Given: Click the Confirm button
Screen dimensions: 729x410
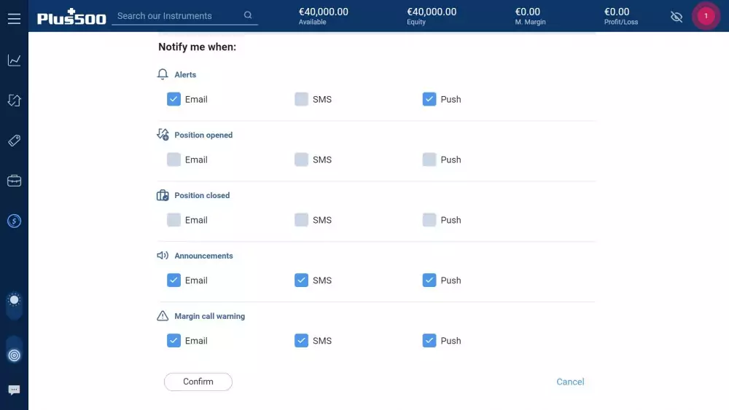Looking at the screenshot, I should 198,382.
